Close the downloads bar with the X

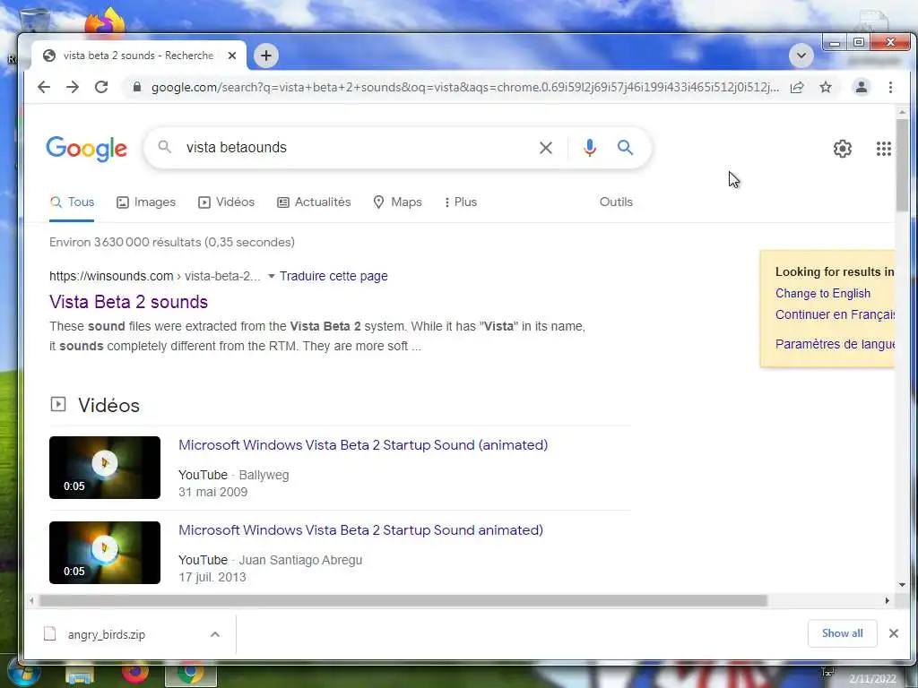click(x=894, y=633)
